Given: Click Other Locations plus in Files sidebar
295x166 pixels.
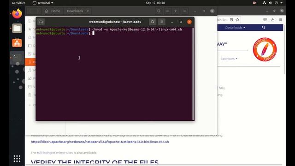Looking at the screenshot, I should [30, 105].
